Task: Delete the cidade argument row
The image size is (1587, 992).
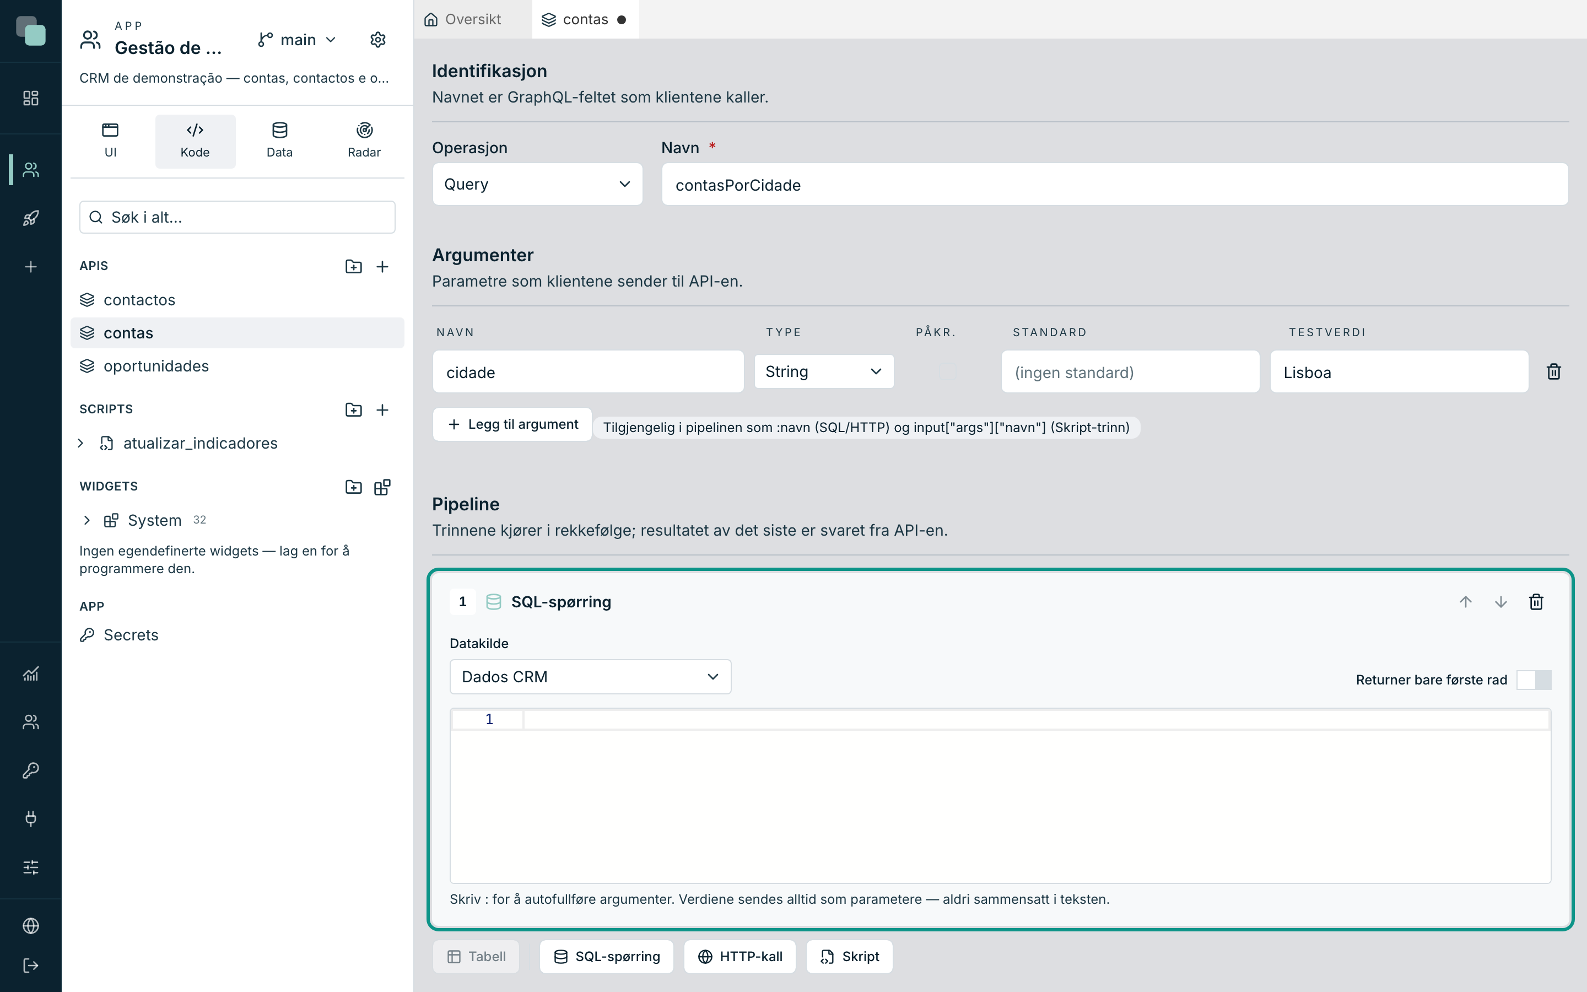Action: pyautogui.click(x=1553, y=371)
